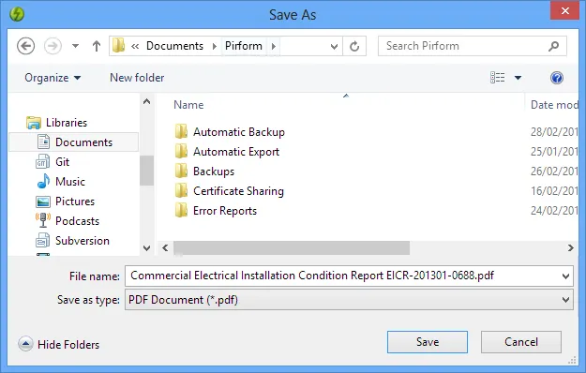Image resolution: width=586 pixels, height=373 pixels.
Task: Change view with the view icon
Action: pyautogui.click(x=498, y=77)
